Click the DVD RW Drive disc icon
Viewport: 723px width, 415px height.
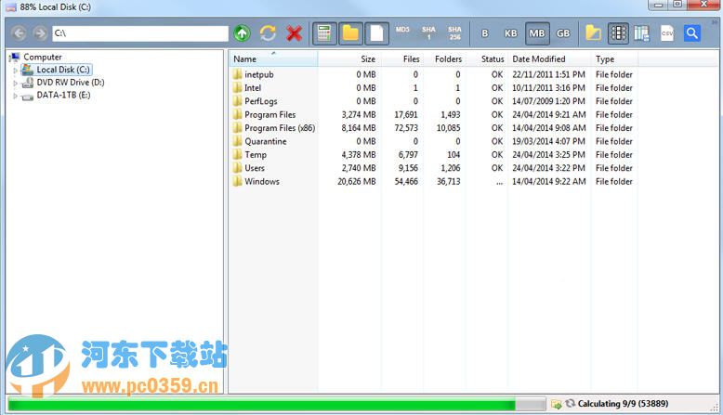(28, 83)
